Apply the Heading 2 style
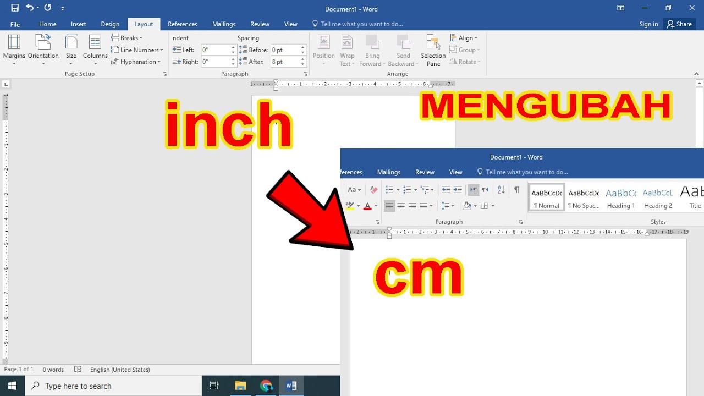This screenshot has height=396, width=704. point(658,198)
